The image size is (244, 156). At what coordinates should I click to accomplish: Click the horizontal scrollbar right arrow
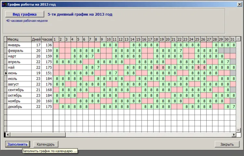[x=234, y=135]
